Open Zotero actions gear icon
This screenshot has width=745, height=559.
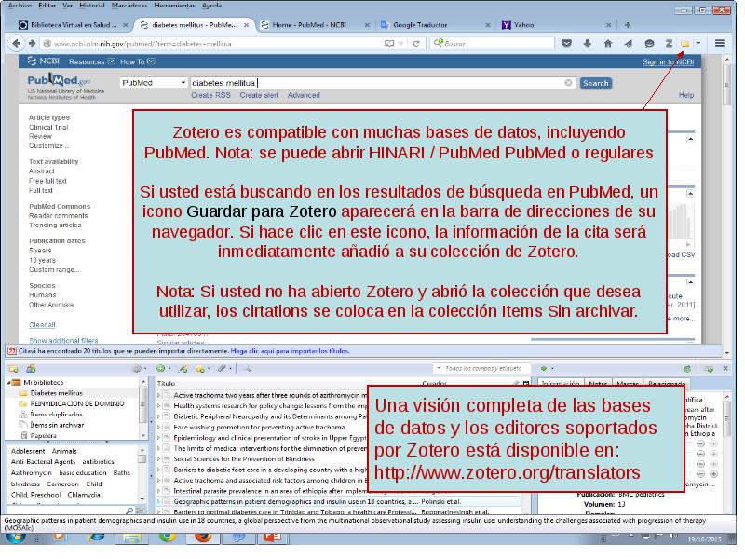138,369
